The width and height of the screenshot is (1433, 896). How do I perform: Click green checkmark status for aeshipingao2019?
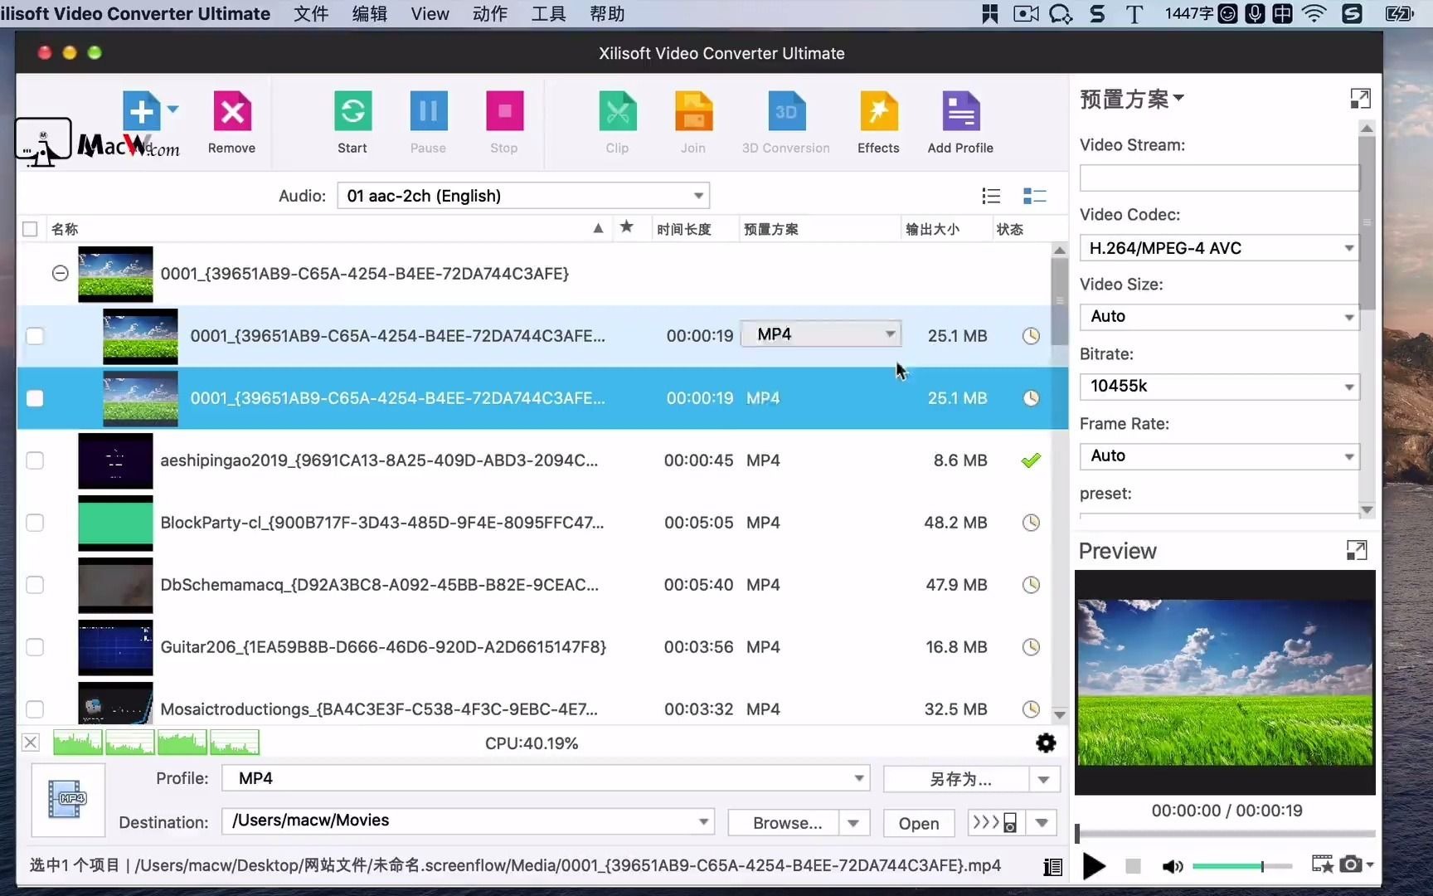(1031, 460)
